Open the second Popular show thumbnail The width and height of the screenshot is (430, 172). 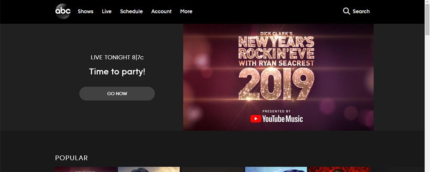tap(149, 169)
